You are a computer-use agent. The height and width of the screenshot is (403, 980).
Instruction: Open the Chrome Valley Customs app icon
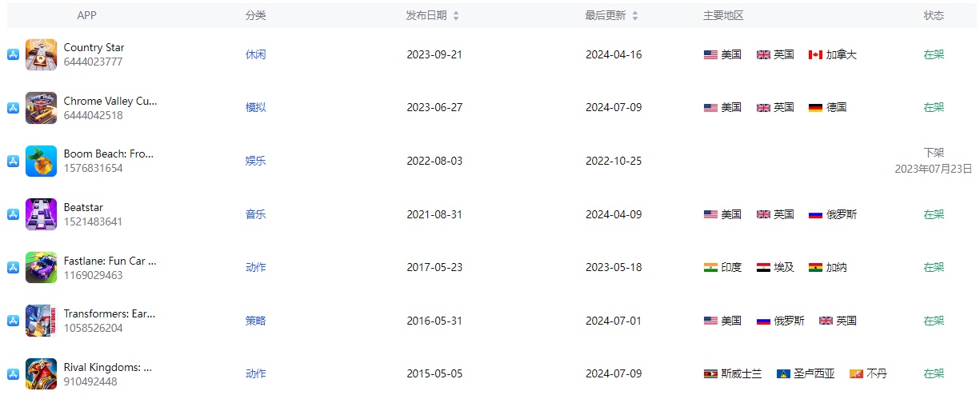pyautogui.click(x=41, y=108)
